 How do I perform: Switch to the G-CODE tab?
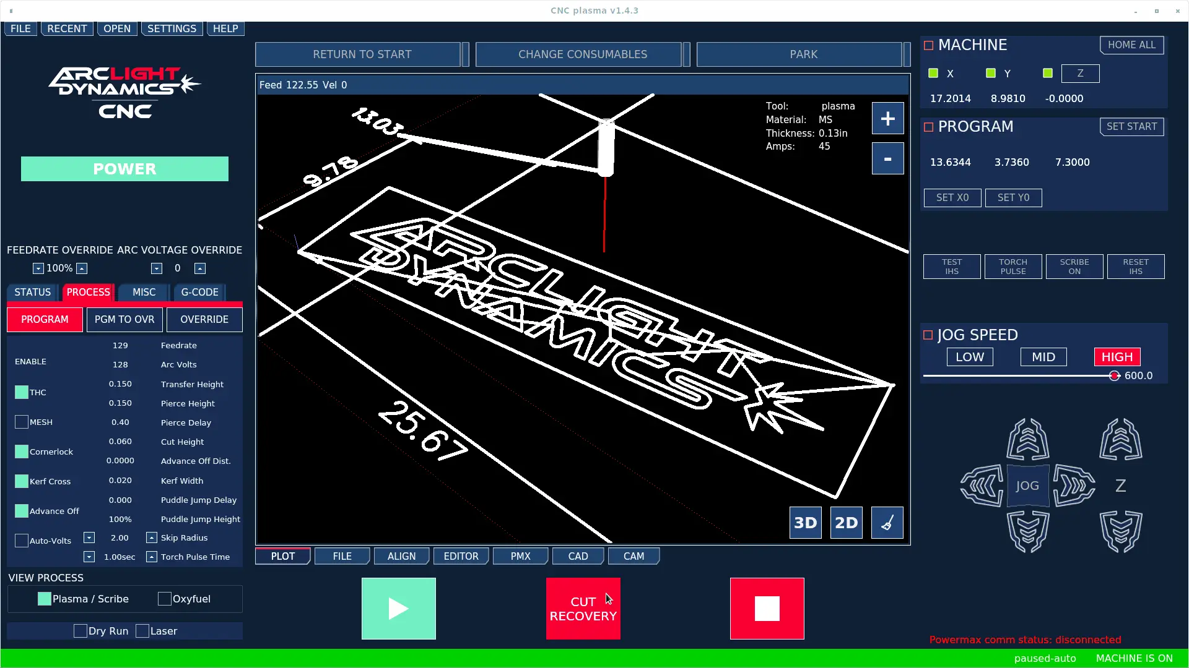199,292
